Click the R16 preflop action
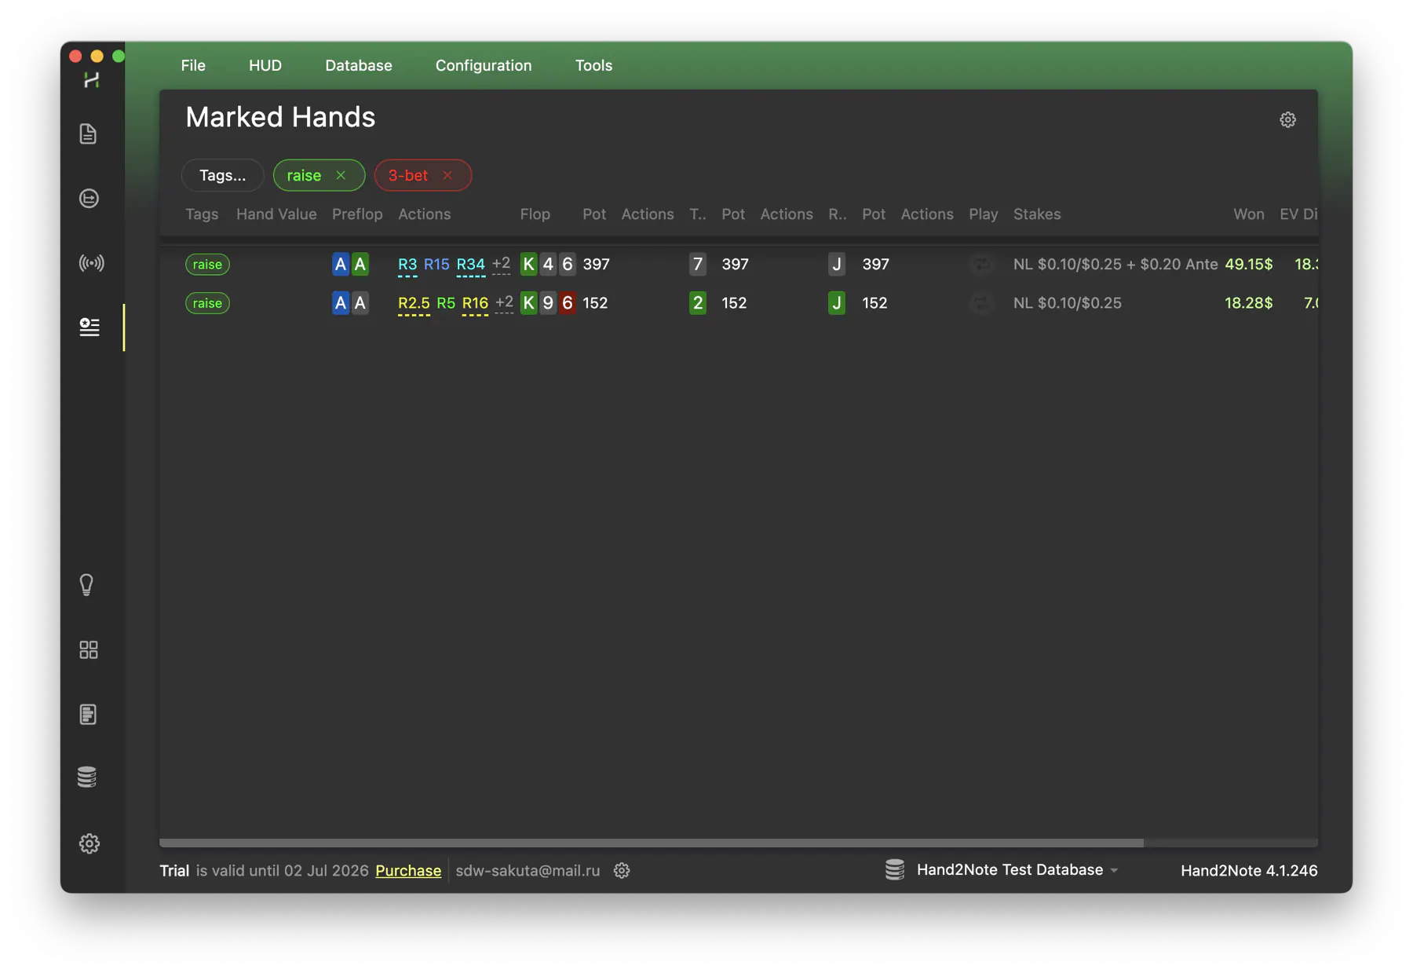Screen dimensions: 1413x973 475,303
